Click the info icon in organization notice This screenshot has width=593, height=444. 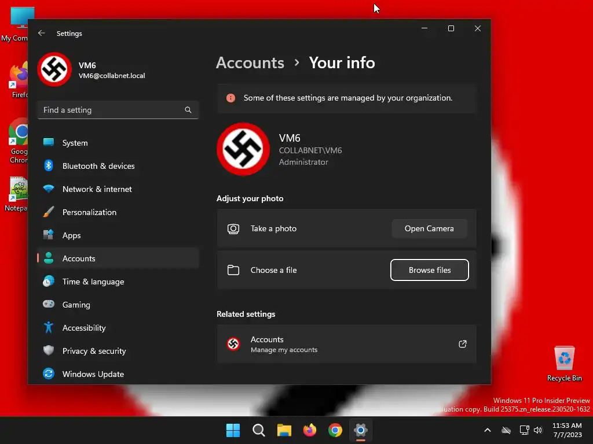230,98
